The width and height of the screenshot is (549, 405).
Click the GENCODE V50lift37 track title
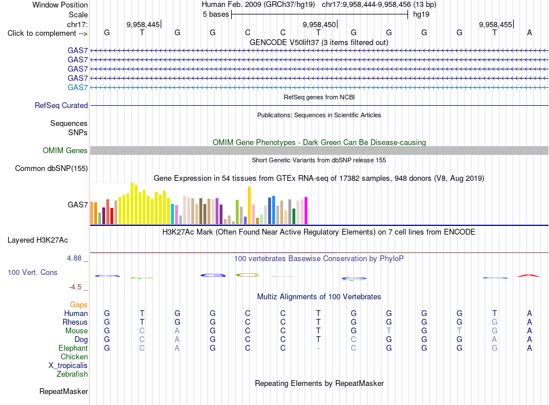click(319, 43)
